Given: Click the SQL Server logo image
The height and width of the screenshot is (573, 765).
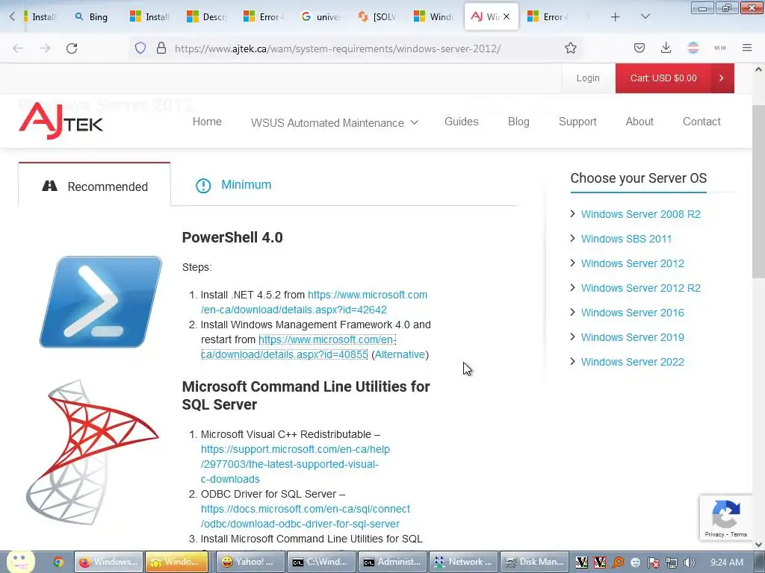Looking at the screenshot, I should (92, 453).
